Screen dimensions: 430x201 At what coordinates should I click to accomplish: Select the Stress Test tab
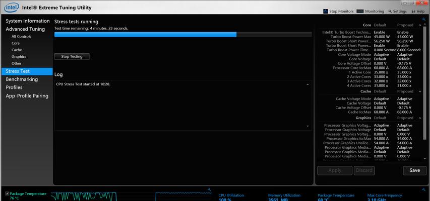coord(27,71)
